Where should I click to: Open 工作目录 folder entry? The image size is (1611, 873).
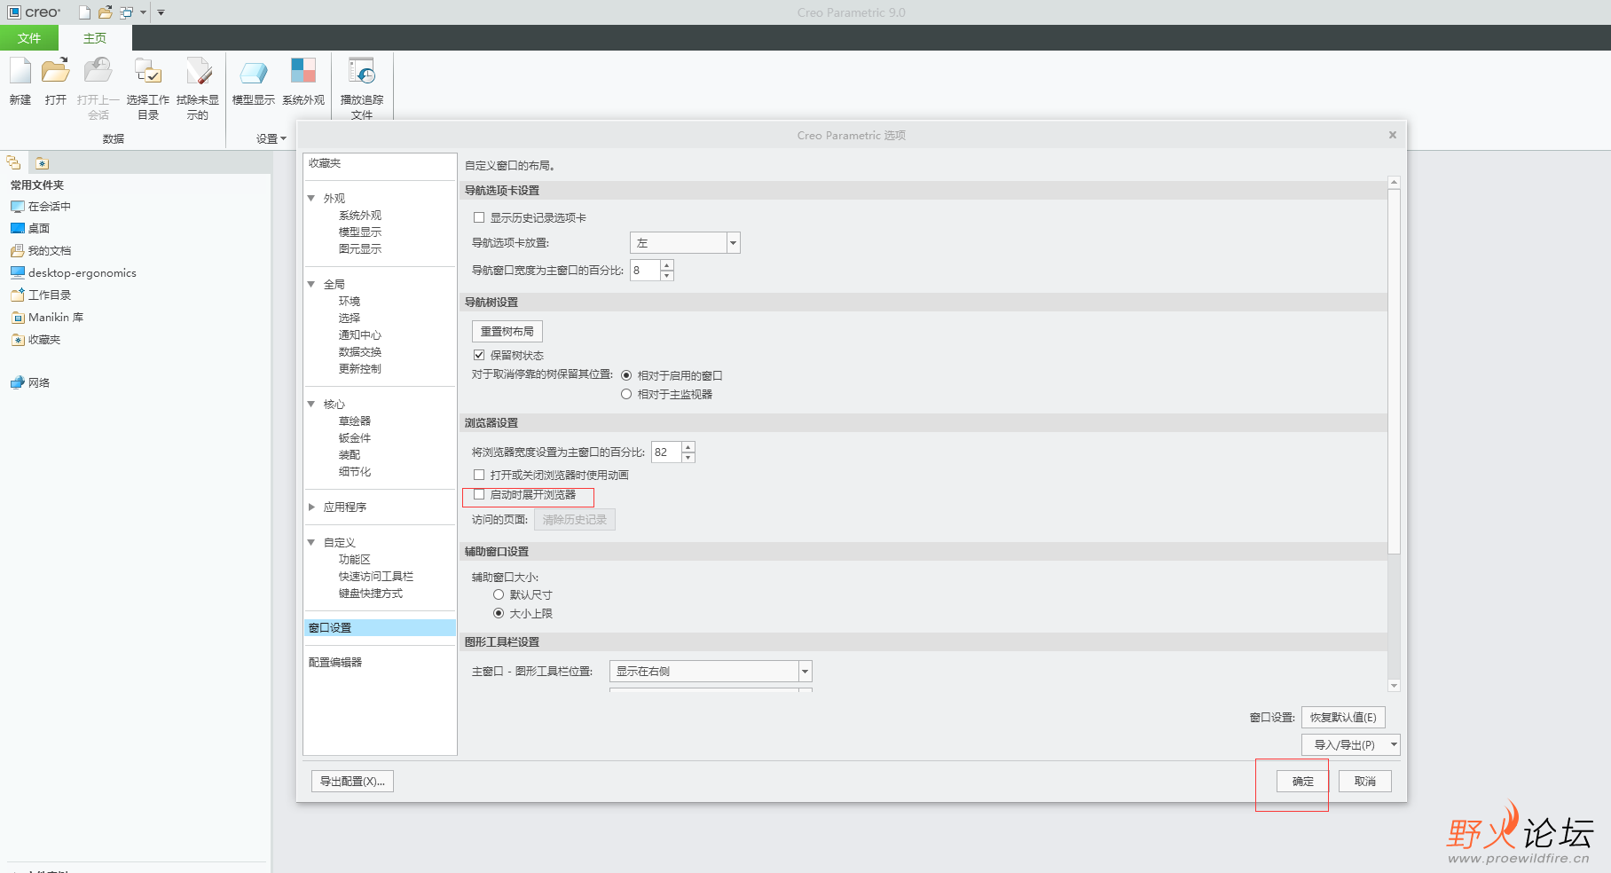pos(41,295)
